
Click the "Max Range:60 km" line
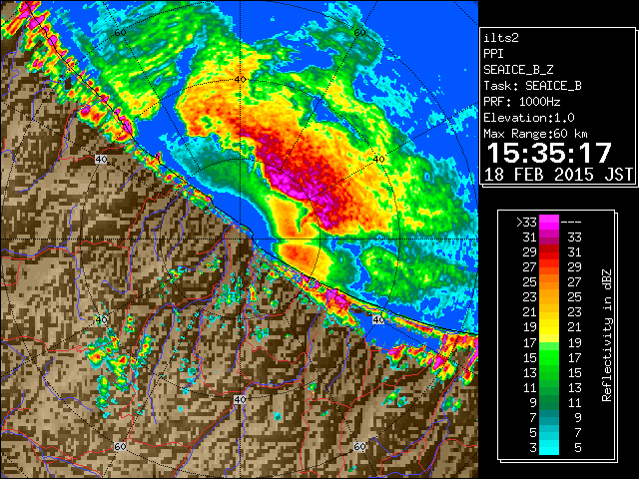click(536, 134)
